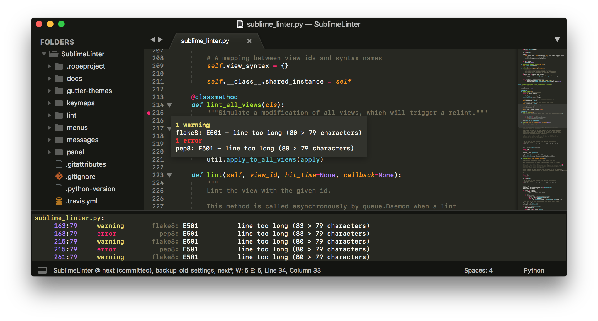Click the SublimeLinter panel icon in status bar

[x=42, y=270]
